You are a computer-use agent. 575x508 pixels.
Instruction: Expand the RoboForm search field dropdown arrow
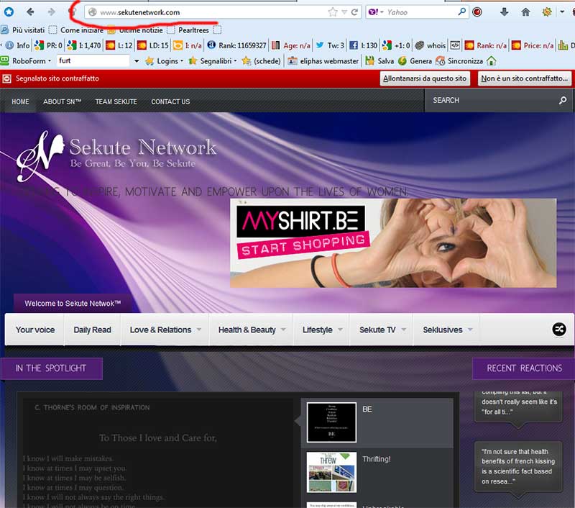(x=137, y=61)
